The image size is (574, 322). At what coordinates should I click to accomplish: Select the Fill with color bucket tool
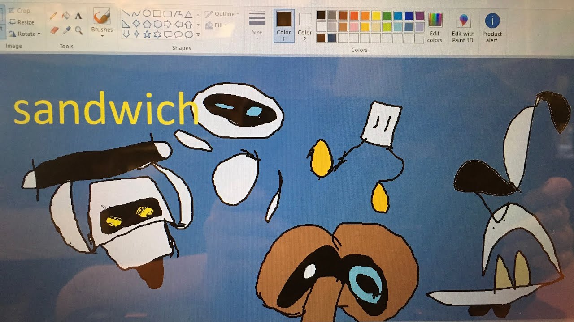click(x=66, y=16)
